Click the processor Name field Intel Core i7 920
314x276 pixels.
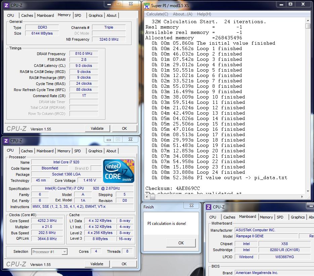[66, 162]
